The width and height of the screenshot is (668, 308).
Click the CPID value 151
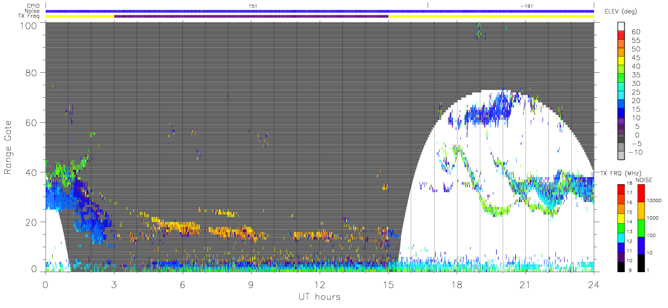253,5
